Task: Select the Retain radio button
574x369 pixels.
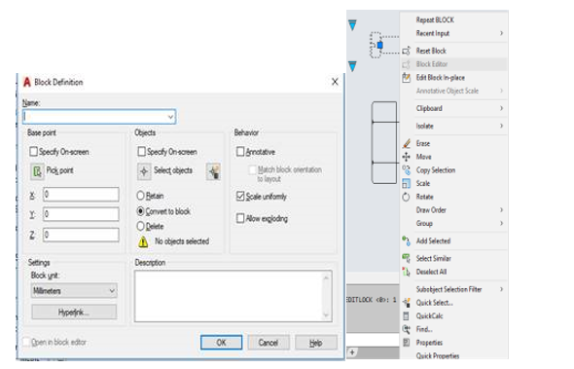Action: [140, 196]
